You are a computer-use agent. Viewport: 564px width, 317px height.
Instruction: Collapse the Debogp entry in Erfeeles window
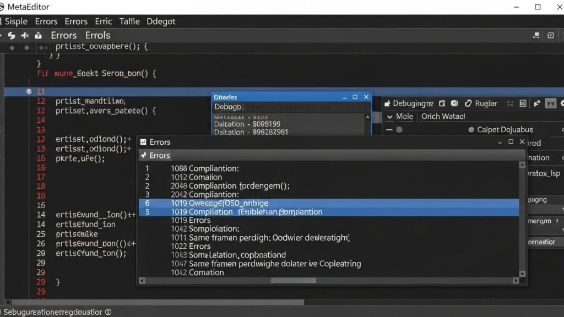(x=228, y=106)
